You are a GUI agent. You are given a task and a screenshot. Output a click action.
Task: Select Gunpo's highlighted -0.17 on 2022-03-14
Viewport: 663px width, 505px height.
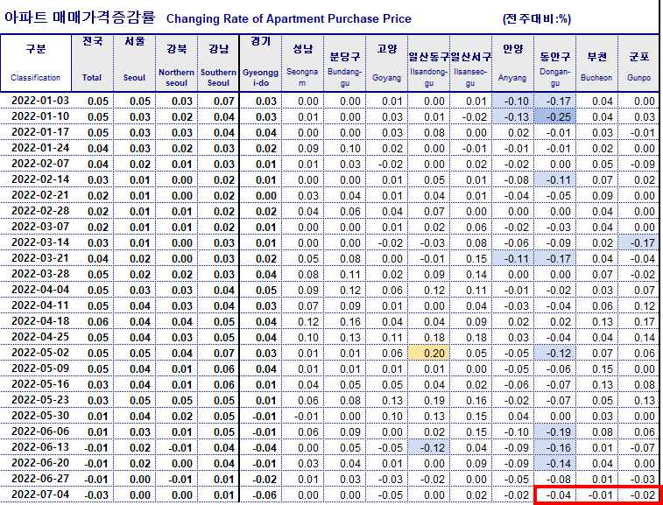pos(638,243)
